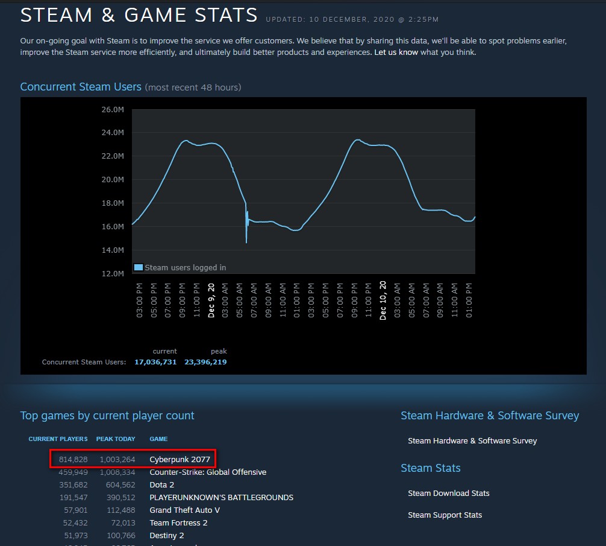
Task: Click peak user count 23,396,219
Action: [x=205, y=362]
